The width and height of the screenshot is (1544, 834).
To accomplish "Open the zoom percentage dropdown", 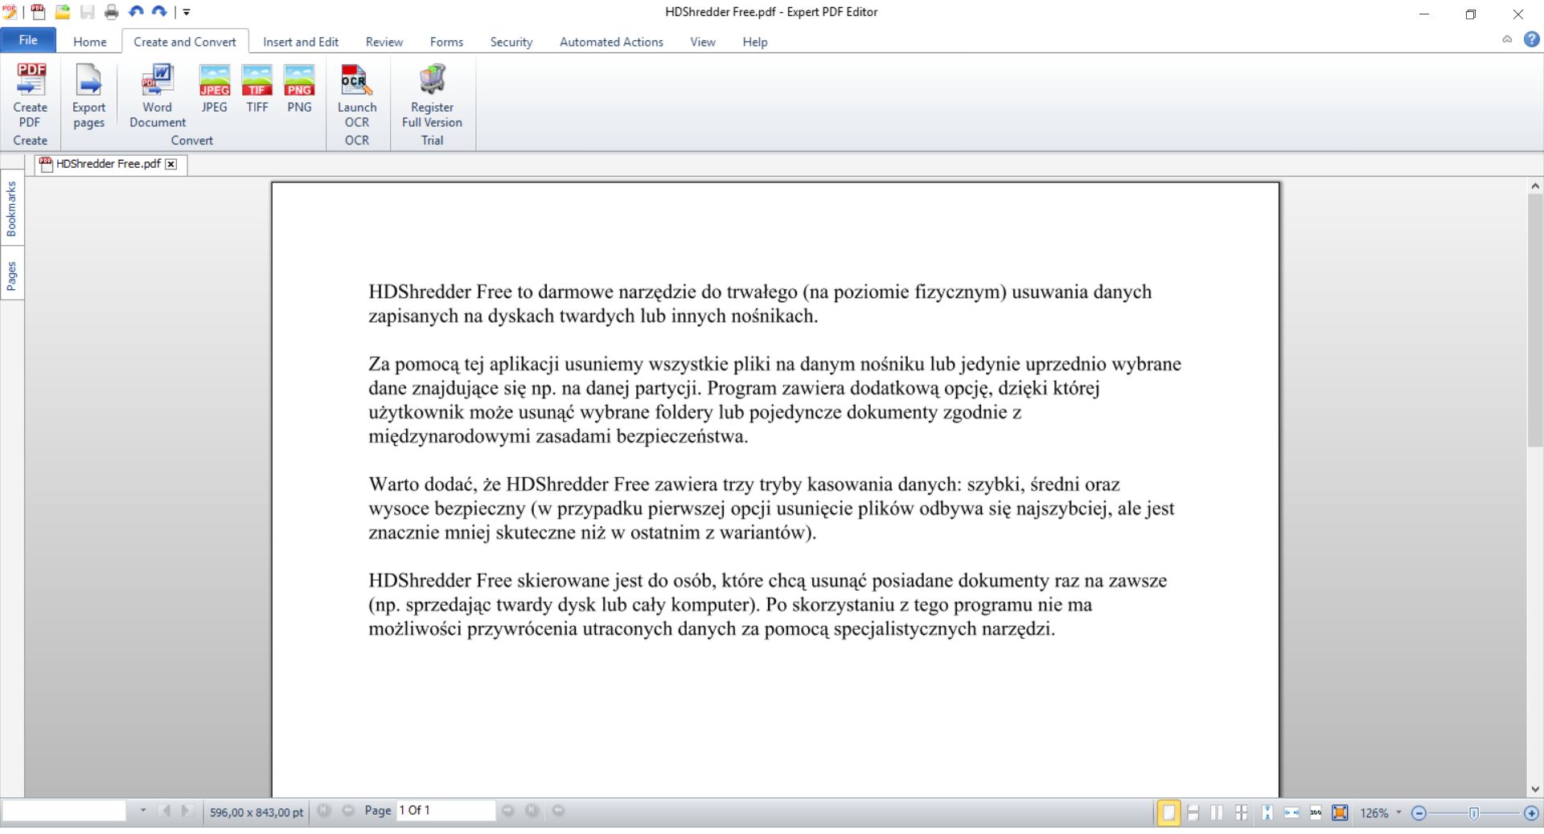I will click(1398, 813).
